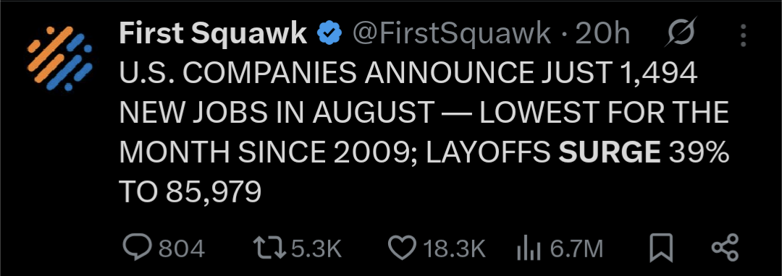Viewport: 782px width, 276px height.
Task: Open the post by clicking the headline text
Action: [x=424, y=133]
